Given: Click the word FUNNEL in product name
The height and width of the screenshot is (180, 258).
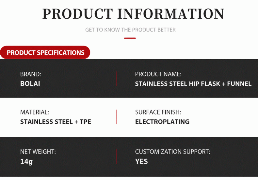Looking at the screenshot, I should click(x=239, y=84).
